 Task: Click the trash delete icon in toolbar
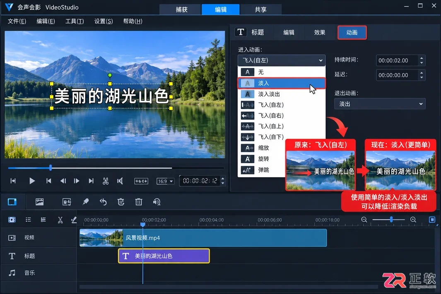tap(121, 202)
